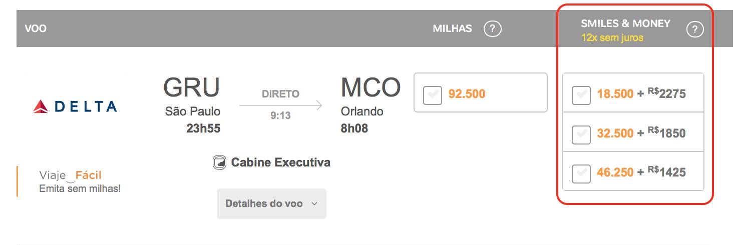Image resolution: width=744 pixels, height=245 pixels.
Task: Click the Milhas help question mark icon
Action: tap(492, 29)
